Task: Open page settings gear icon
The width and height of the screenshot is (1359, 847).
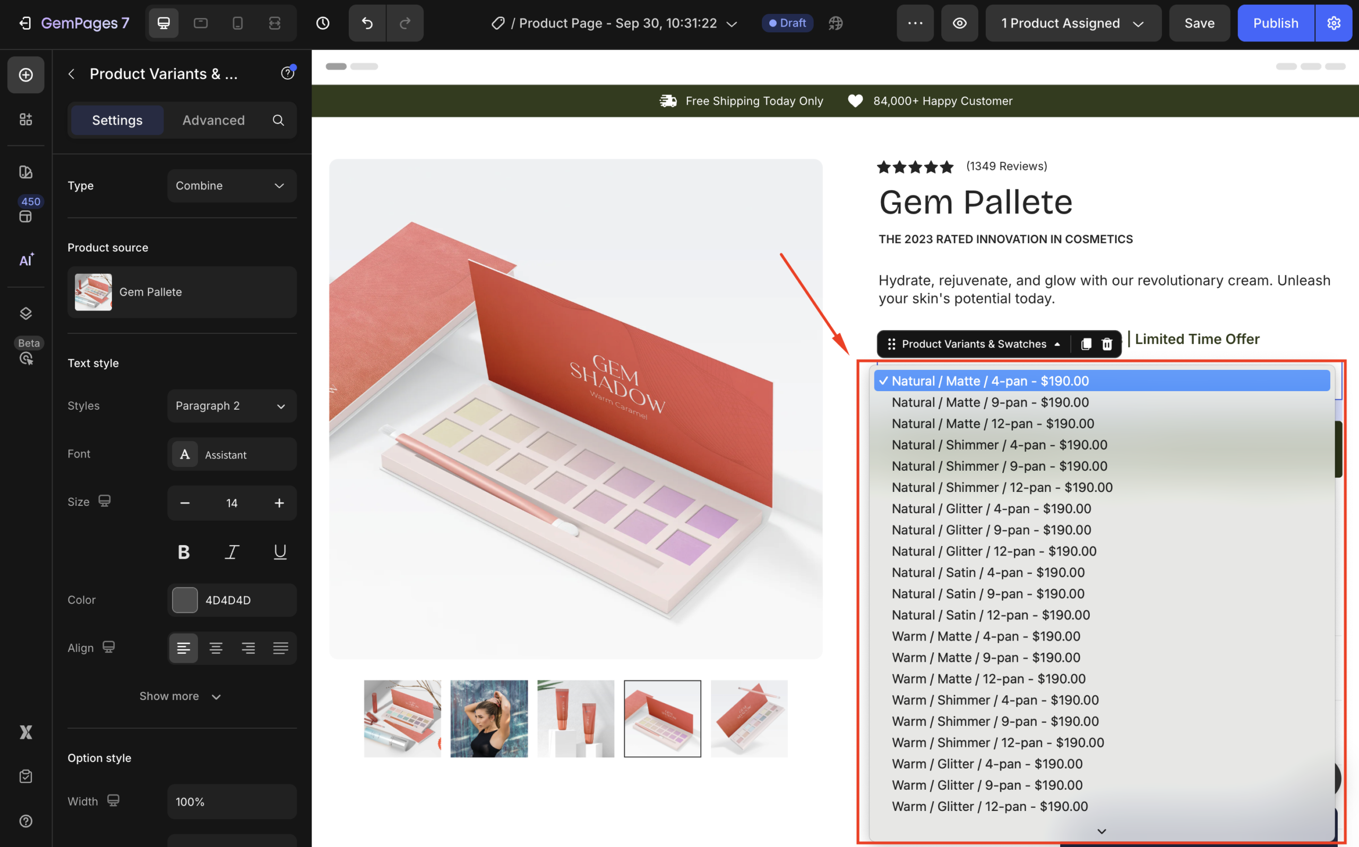Action: click(1334, 23)
